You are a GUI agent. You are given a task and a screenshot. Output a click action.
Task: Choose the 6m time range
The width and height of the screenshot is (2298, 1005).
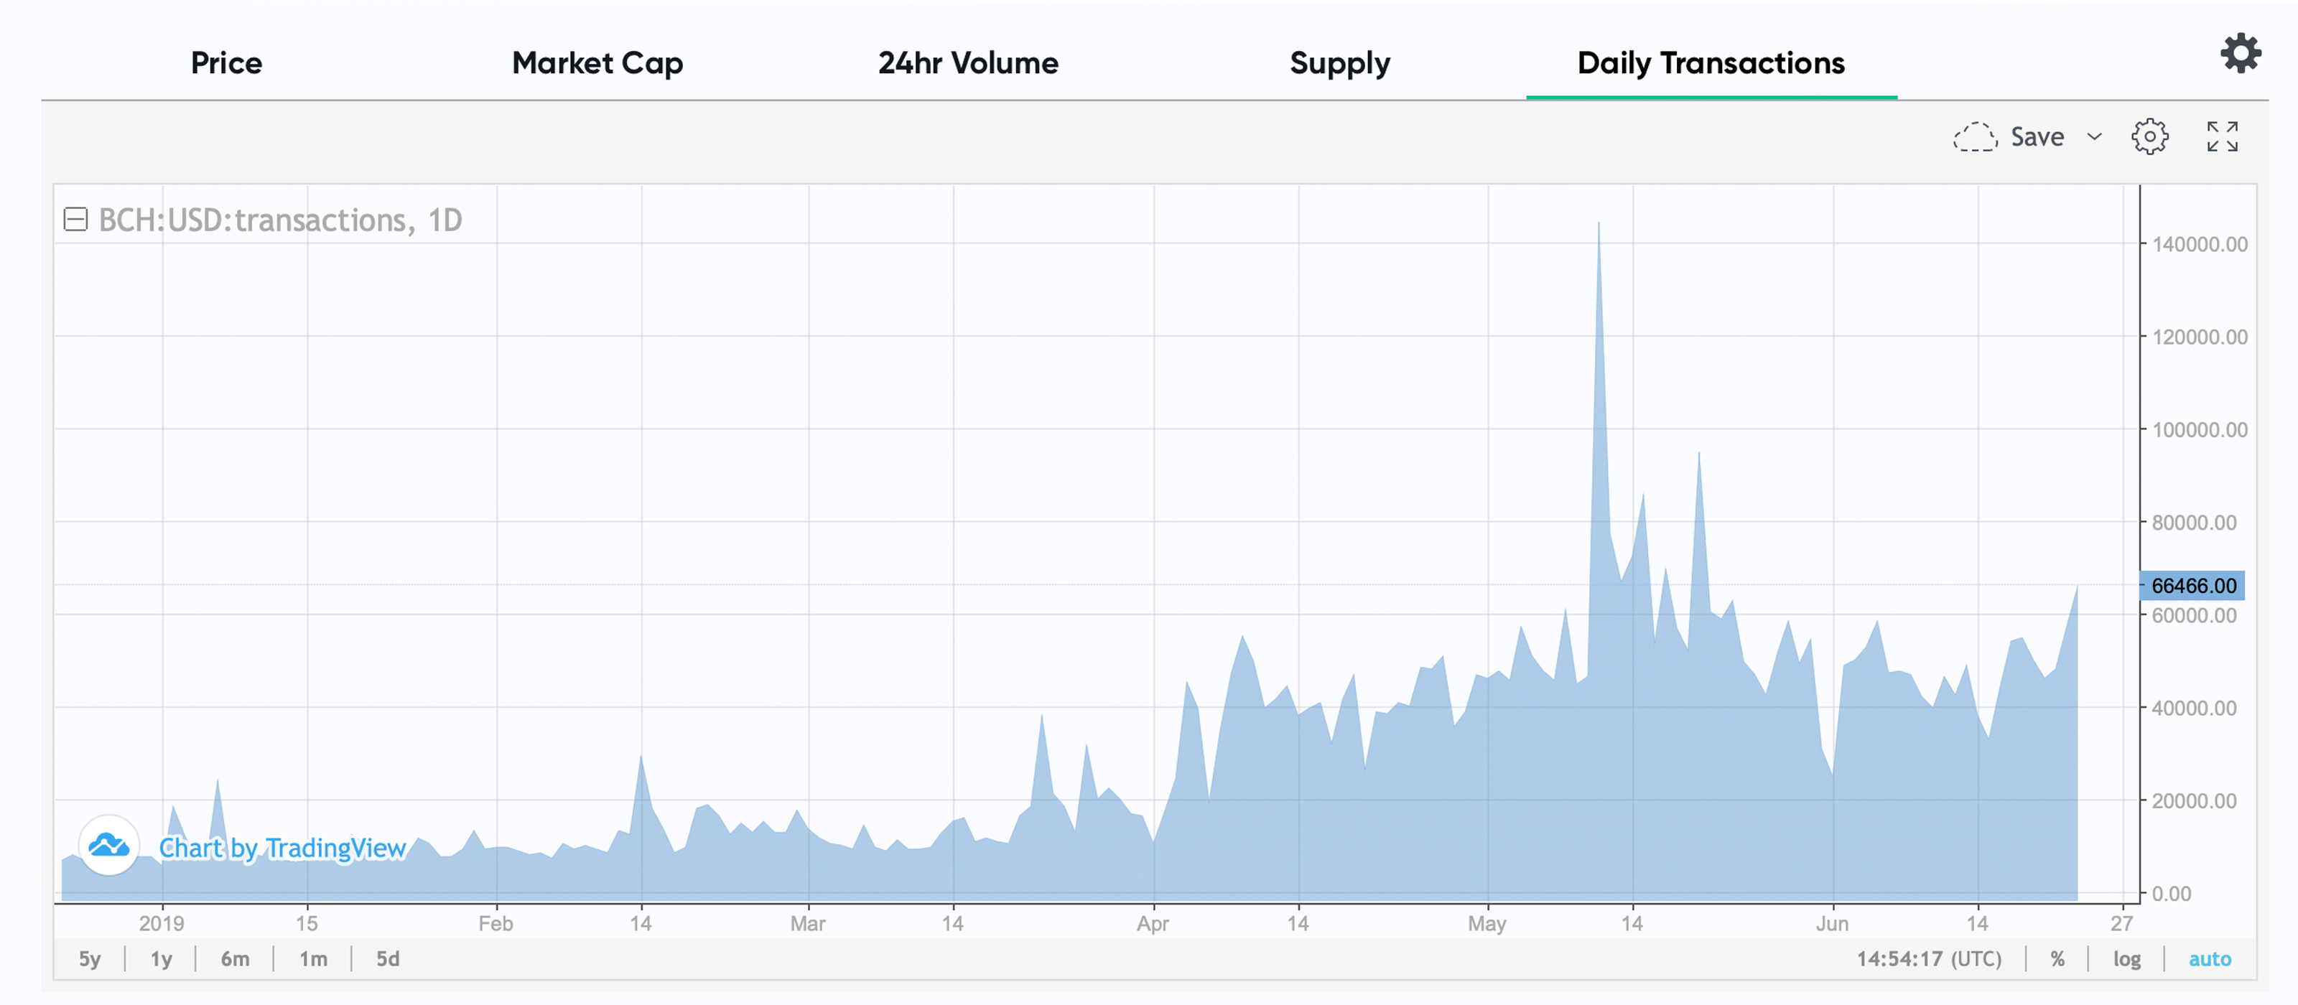pos(235,958)
